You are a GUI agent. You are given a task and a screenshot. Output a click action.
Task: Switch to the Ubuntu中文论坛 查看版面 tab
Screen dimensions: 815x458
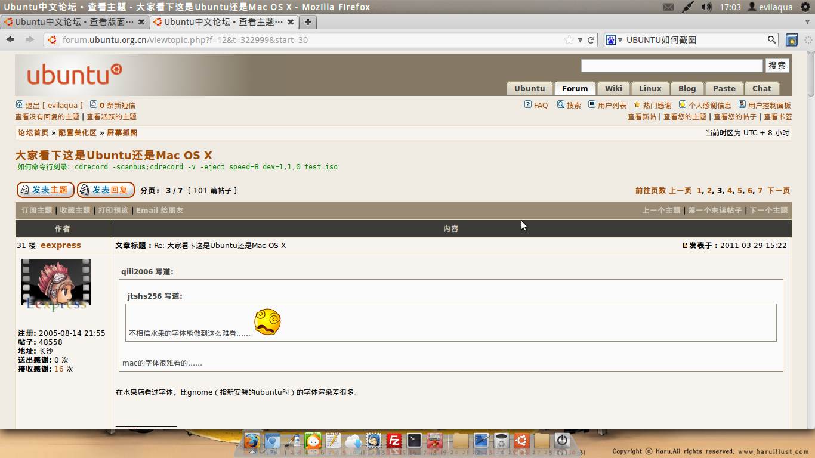point(74,22)
